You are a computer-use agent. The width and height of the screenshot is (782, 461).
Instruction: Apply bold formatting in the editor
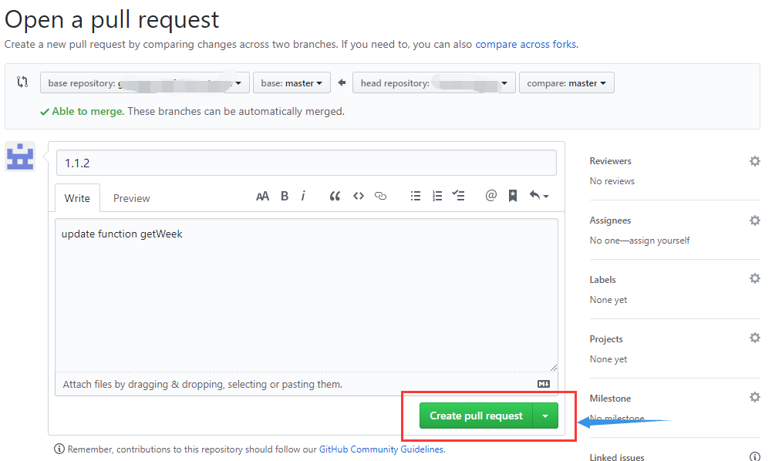(285, 197)
